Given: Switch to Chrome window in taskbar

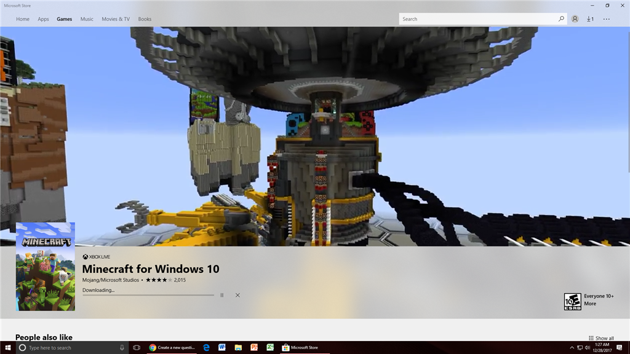Looking at the screenshot, I should coord(172,348).
